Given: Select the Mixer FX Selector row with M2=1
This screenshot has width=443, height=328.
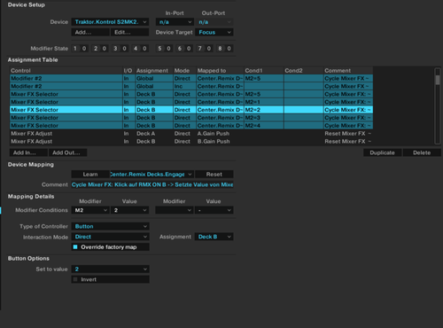Looking at the screenshot, I should point(191,102).
